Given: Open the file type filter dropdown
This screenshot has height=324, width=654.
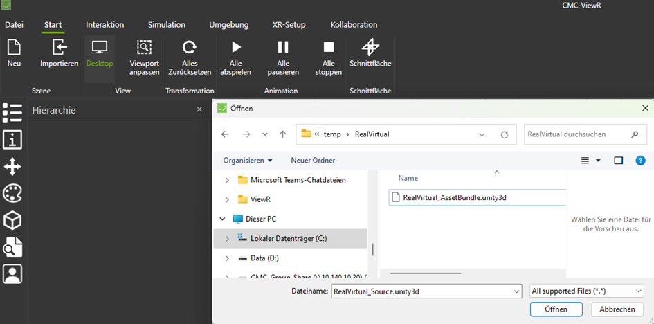Looking at the screenshot, I should [x=585, y=291].
